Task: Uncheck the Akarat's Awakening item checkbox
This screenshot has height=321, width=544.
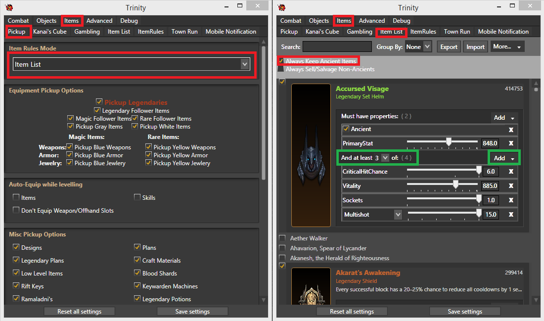Action: tap(282, 266)
